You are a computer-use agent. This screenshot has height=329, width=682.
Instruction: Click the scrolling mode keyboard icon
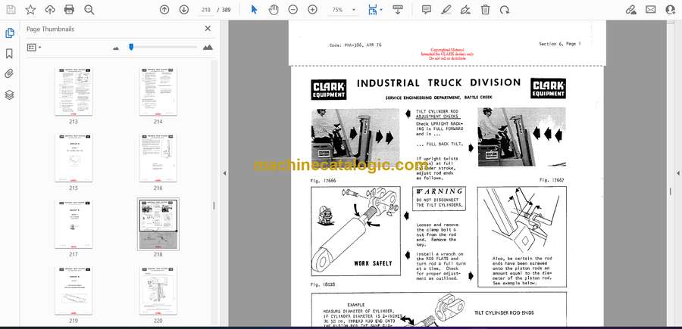398,10
